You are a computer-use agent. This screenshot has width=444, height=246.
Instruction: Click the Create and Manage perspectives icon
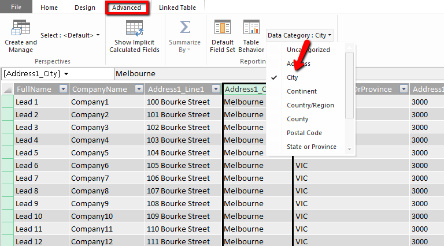tap(21, 28)
